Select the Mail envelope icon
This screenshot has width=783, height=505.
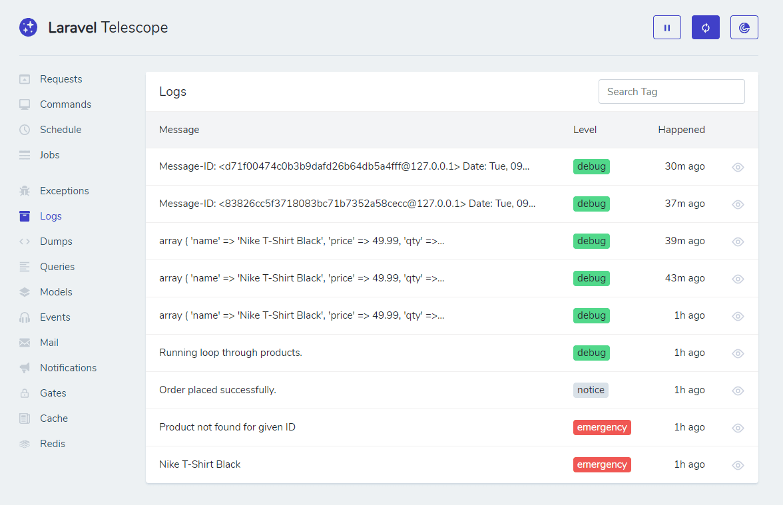click(24, 342)
